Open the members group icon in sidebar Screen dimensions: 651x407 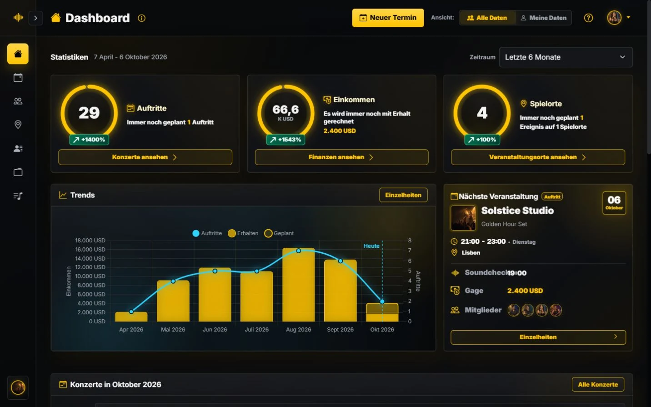(x=18, y=101)
